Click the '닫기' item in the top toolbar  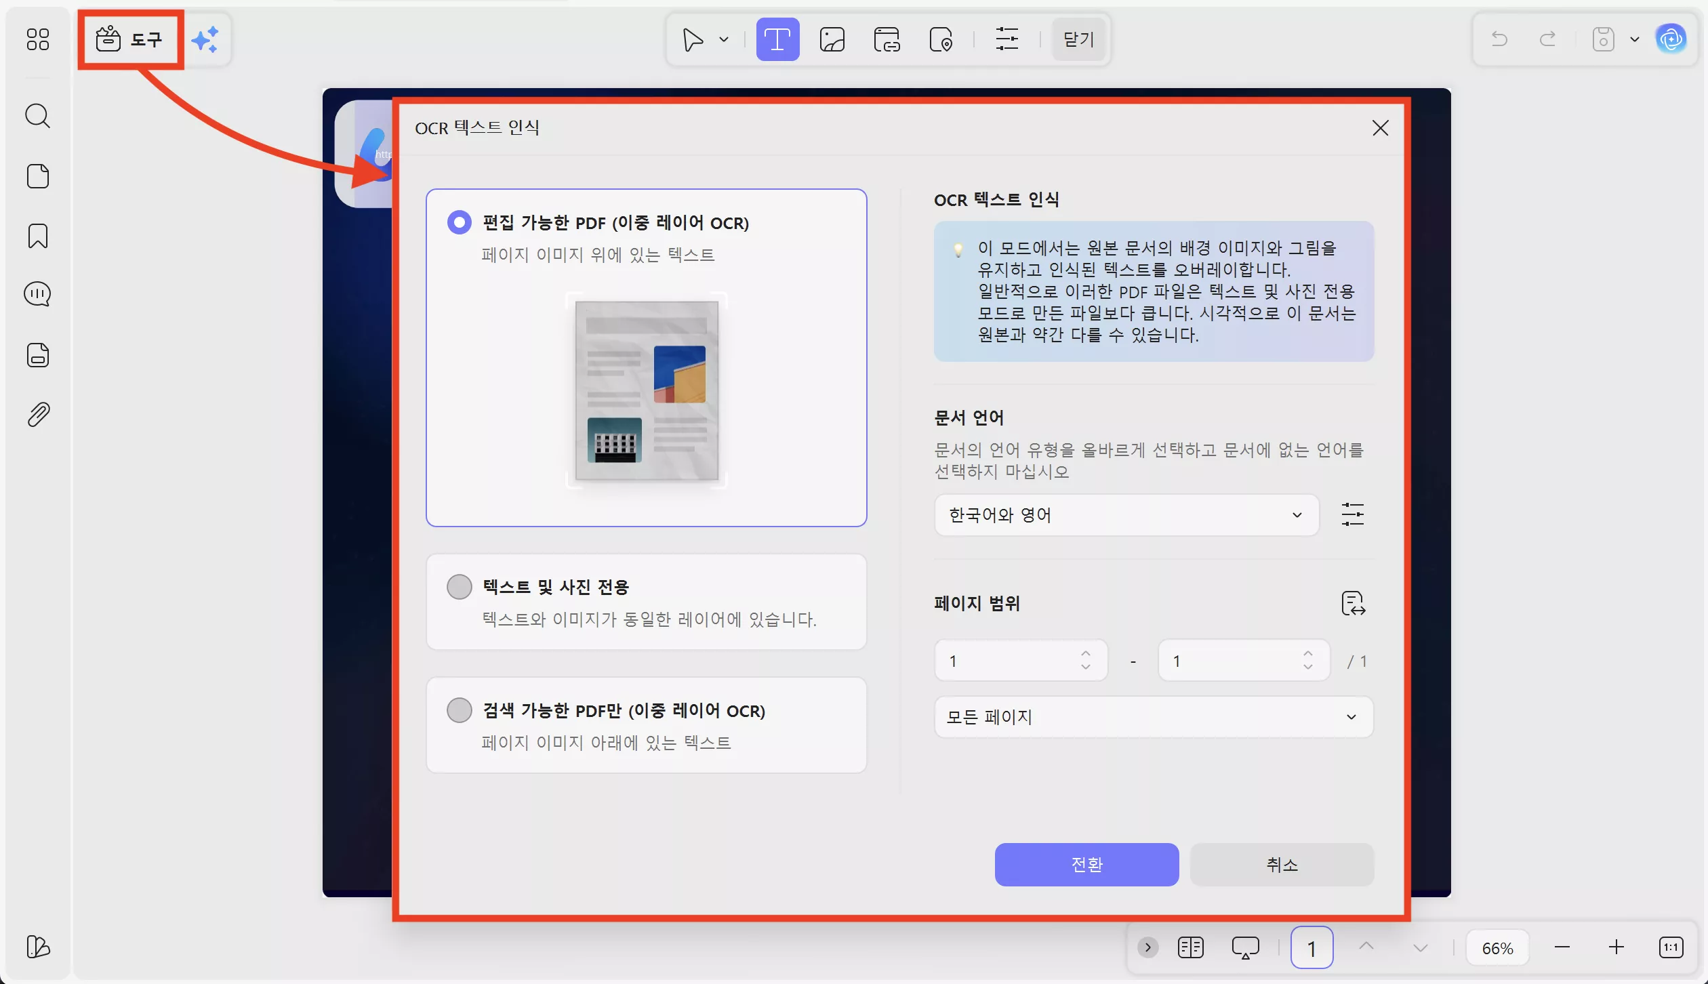[1078, 39]
